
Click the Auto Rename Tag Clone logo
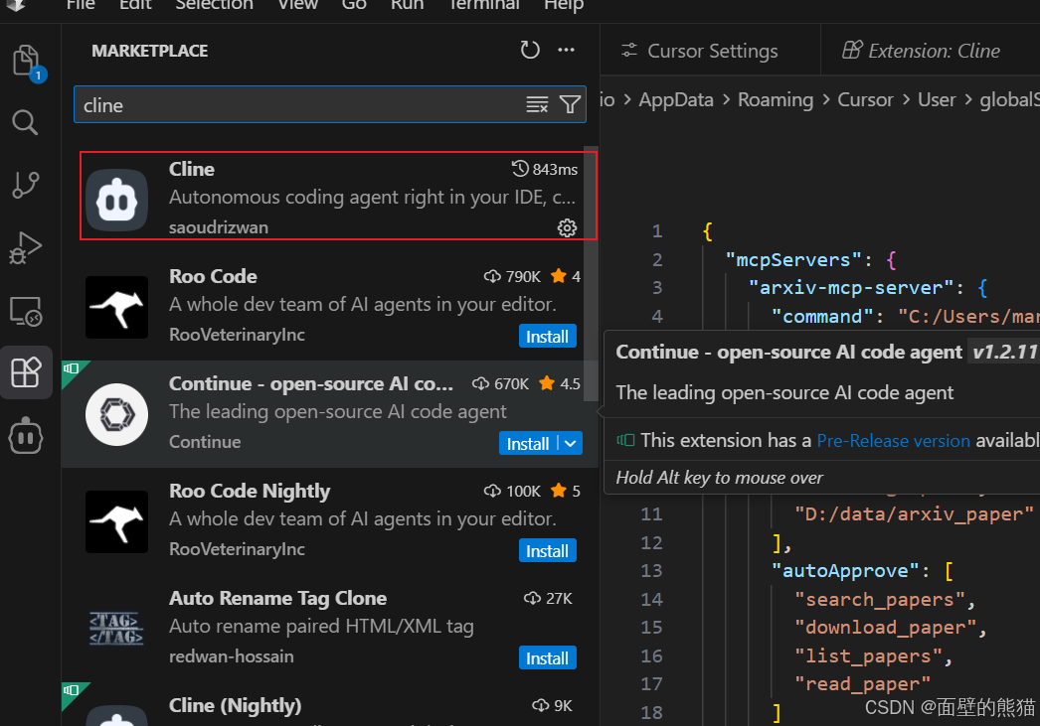pos(116,629)
